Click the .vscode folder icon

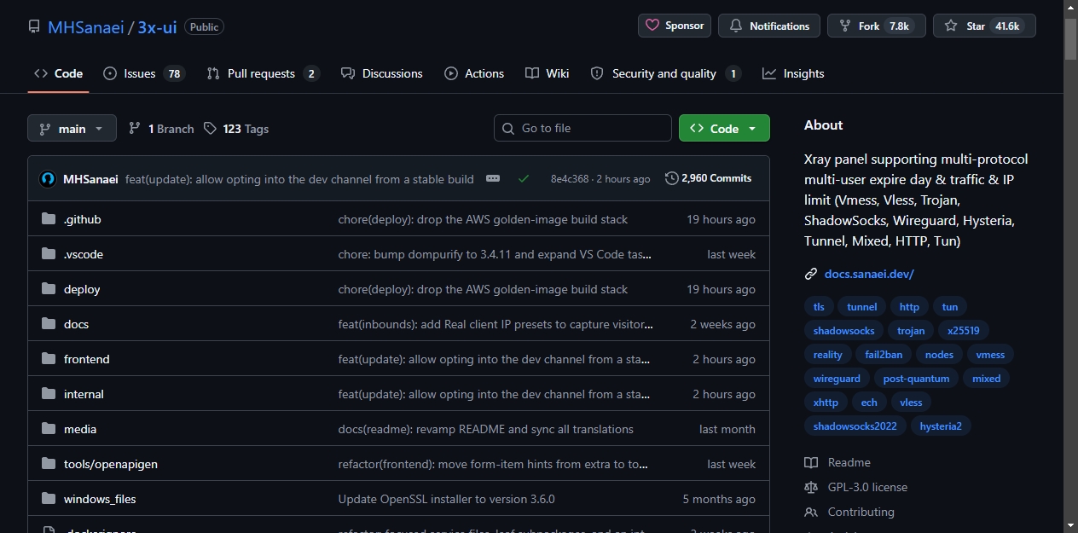[49, 254]
